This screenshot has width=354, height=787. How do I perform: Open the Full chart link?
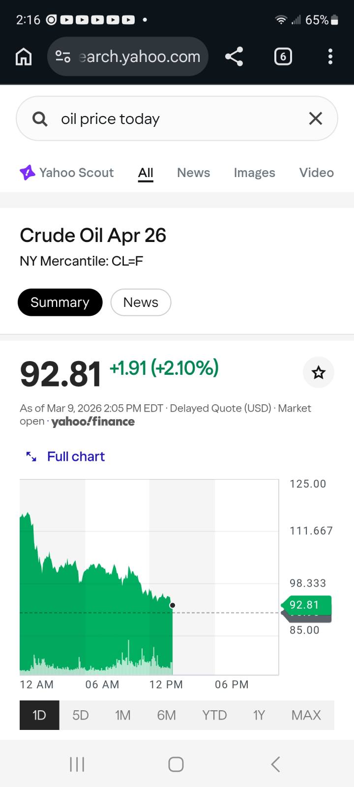coord(76,456)
